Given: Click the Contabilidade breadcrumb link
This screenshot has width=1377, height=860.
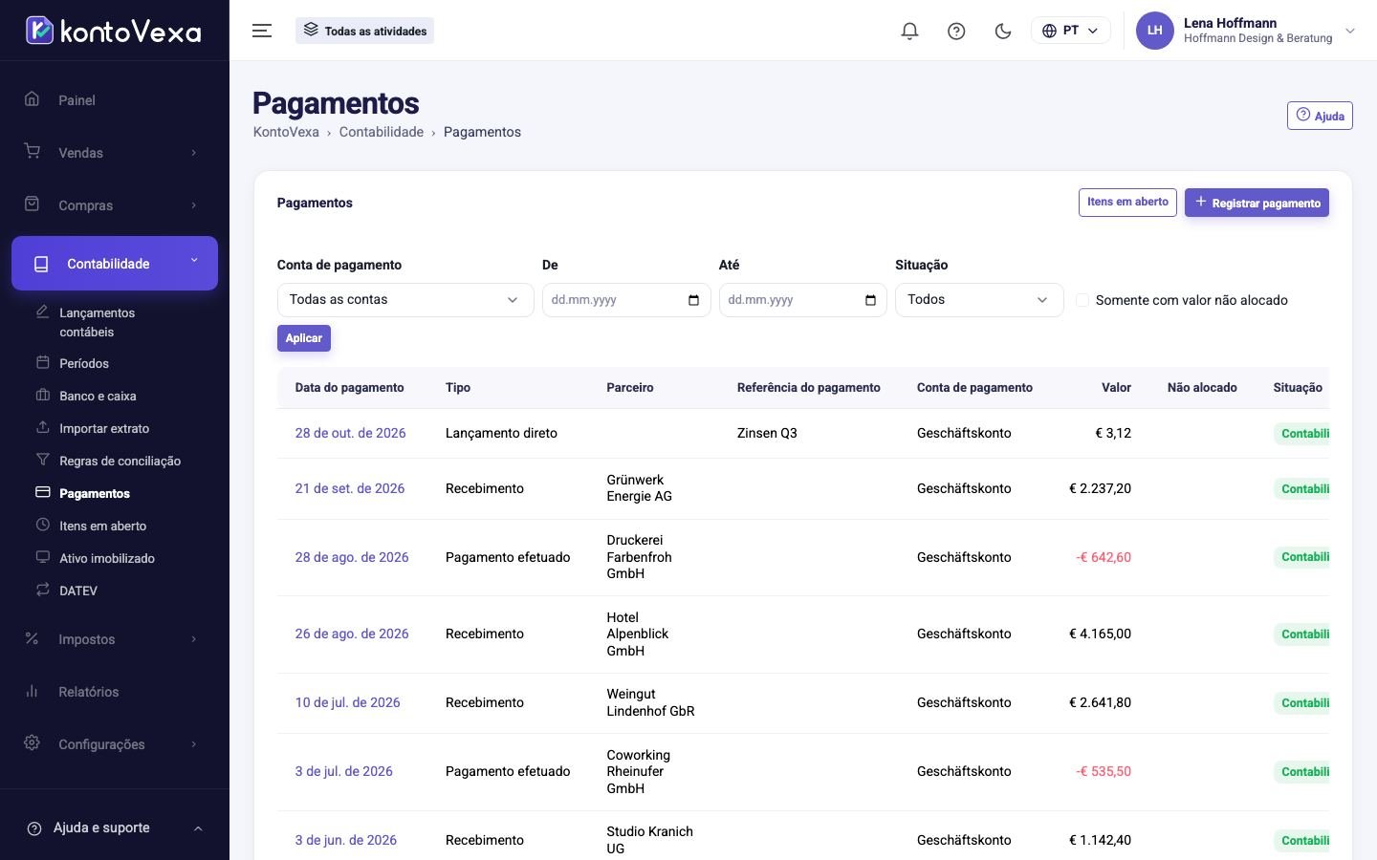Looking at the screenshot, I should [381, 132].
